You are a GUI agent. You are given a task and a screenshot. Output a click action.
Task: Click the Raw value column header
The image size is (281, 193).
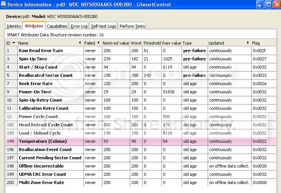coord(172,43)
